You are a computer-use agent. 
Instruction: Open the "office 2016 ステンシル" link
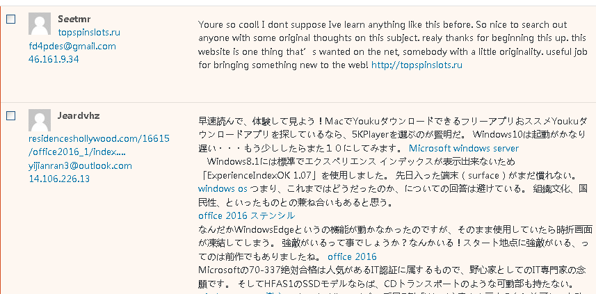point(246,215)
